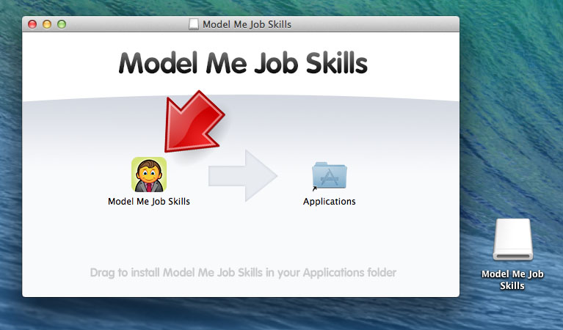Click the disk proxy icon in title bar
Viewport: 563px width, 330px height.
[194, 24]
